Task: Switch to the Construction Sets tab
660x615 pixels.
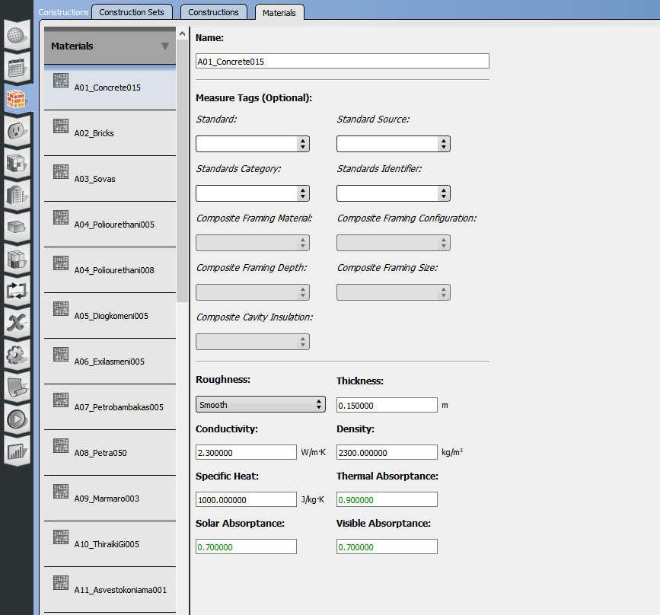Action: tap(132, 12)
